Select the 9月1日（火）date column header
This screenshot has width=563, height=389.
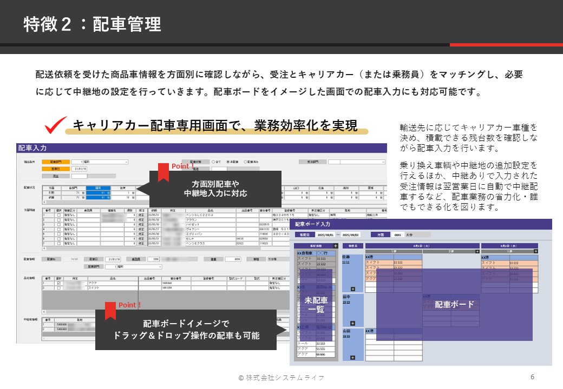[421, 246]
